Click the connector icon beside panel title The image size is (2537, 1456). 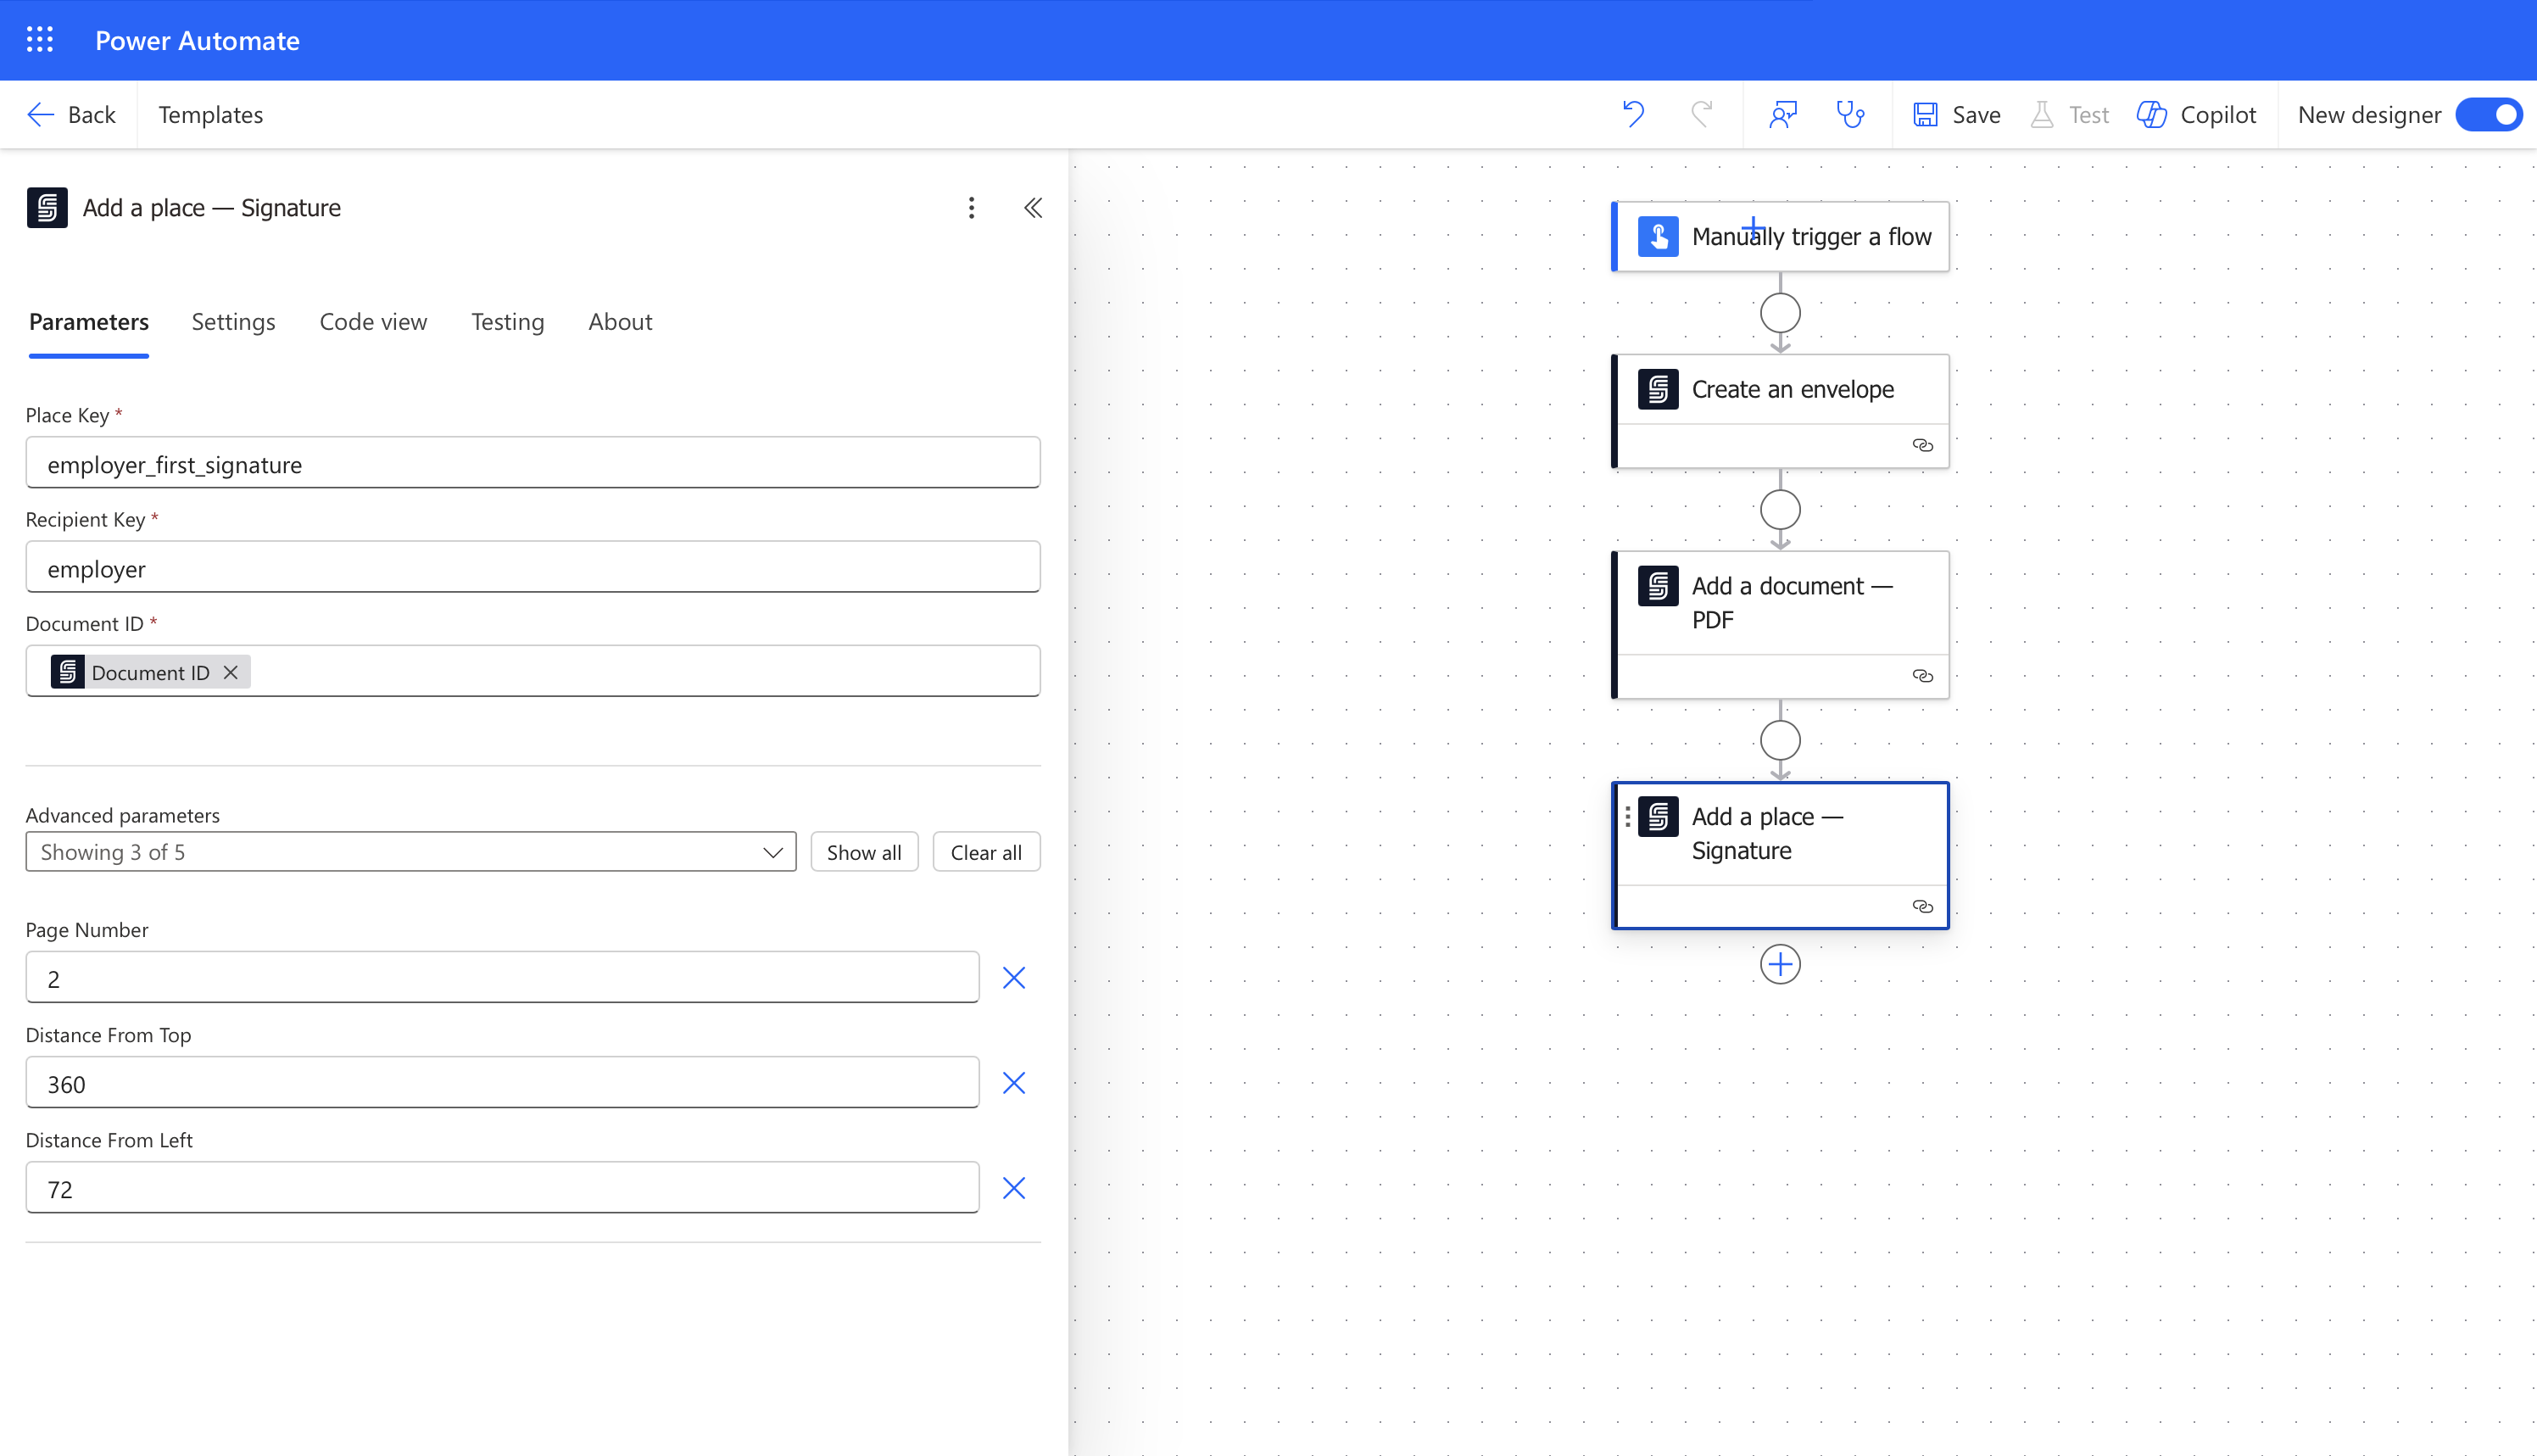47,208
